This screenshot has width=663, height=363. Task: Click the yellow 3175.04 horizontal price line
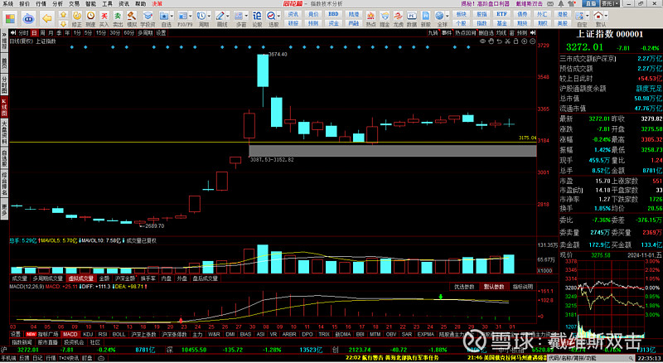click(273, 143)
